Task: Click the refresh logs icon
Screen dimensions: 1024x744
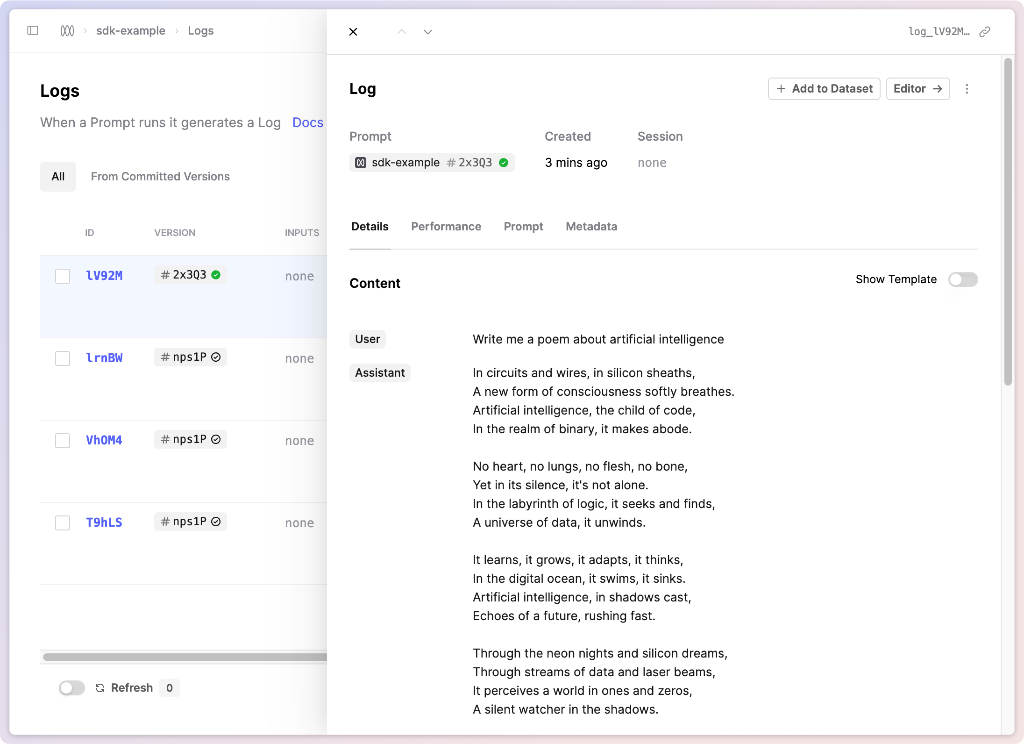Action: coord(100,687)
